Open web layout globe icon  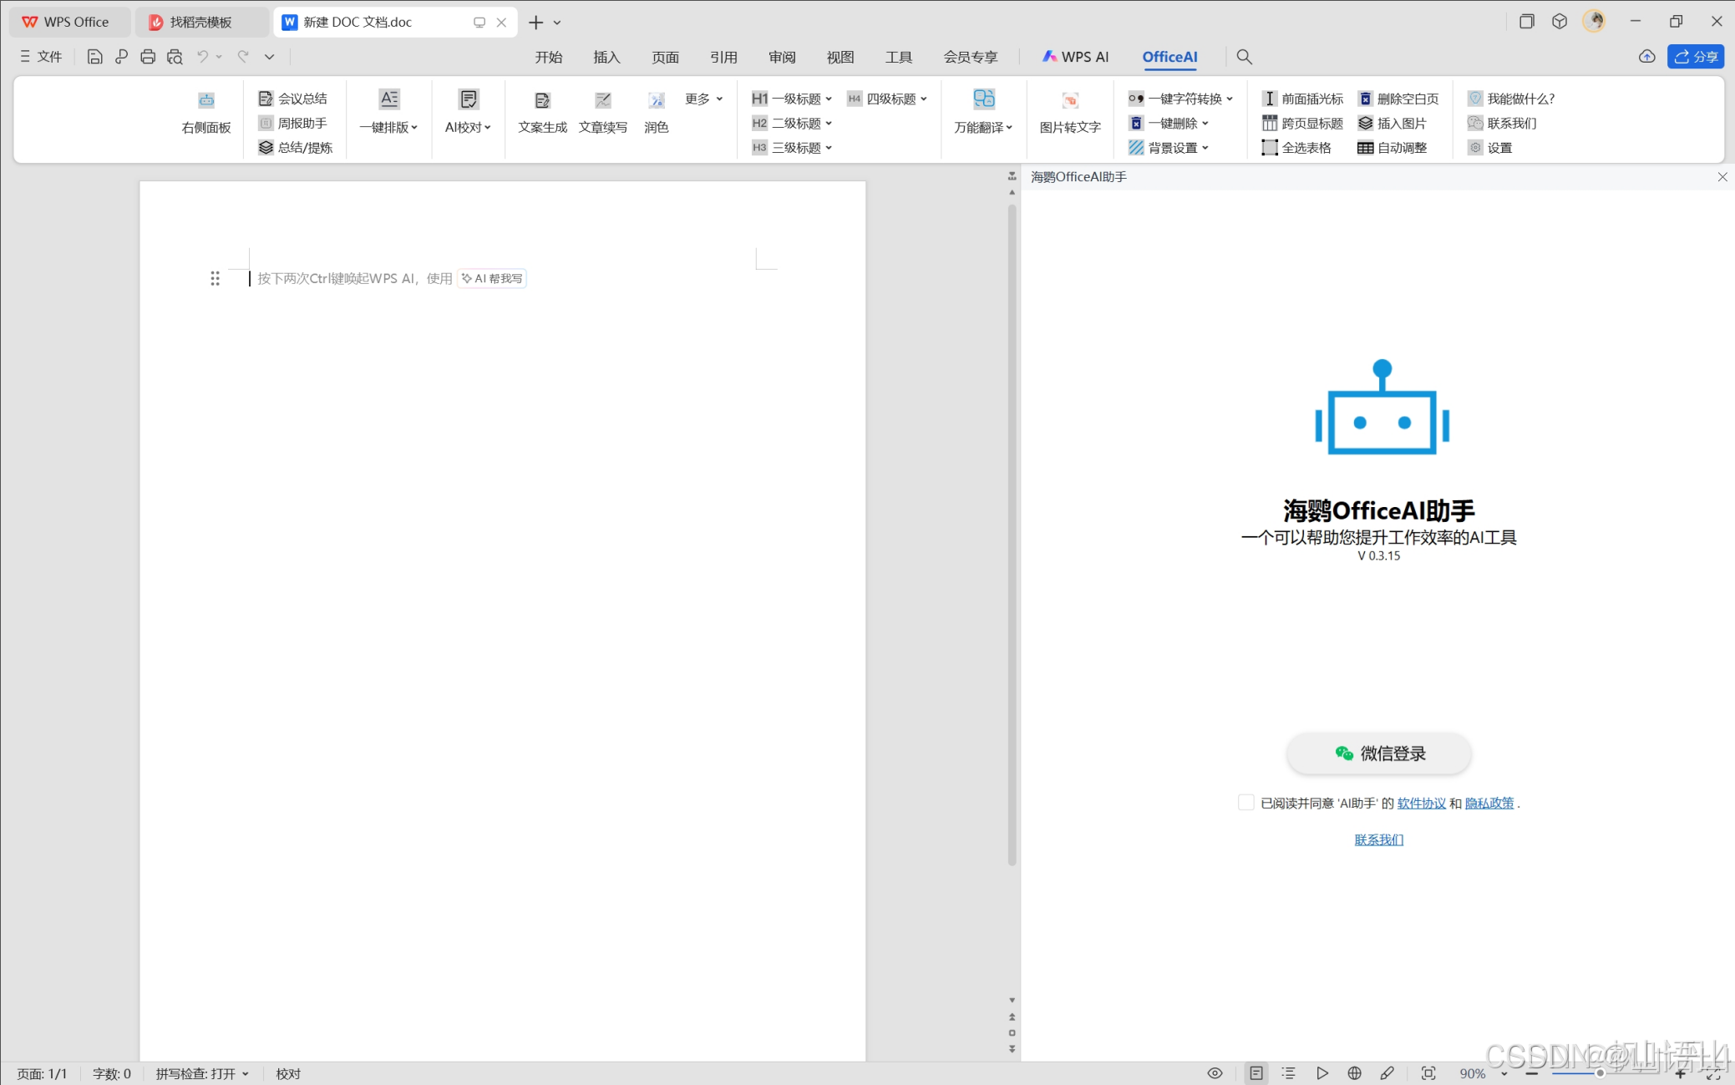point(1354,1073)
